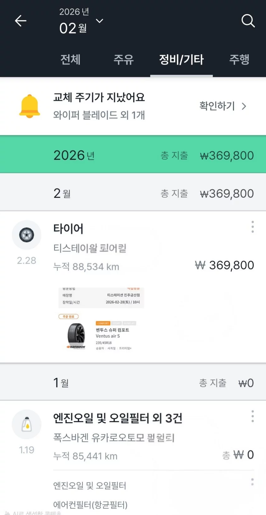Tap the back arrow icon
Viewport: 266px width, 515px height.
[x=21, y=21]
